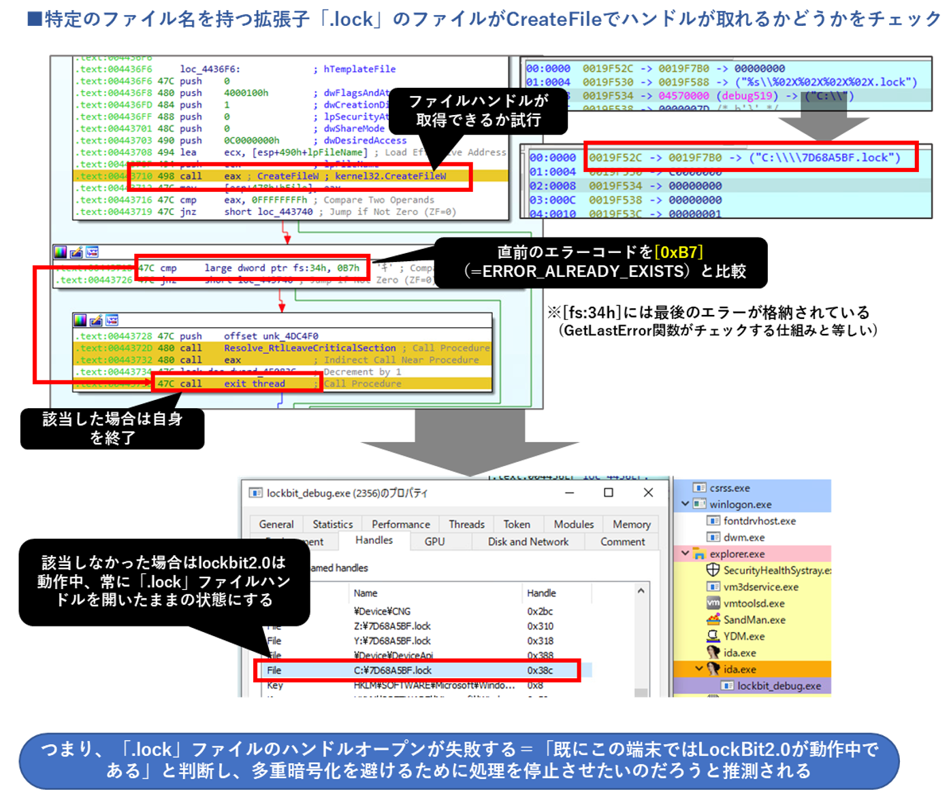Click the edit comment pencil icon in cmp block
The image size is (951, 800).
(76, 252)
